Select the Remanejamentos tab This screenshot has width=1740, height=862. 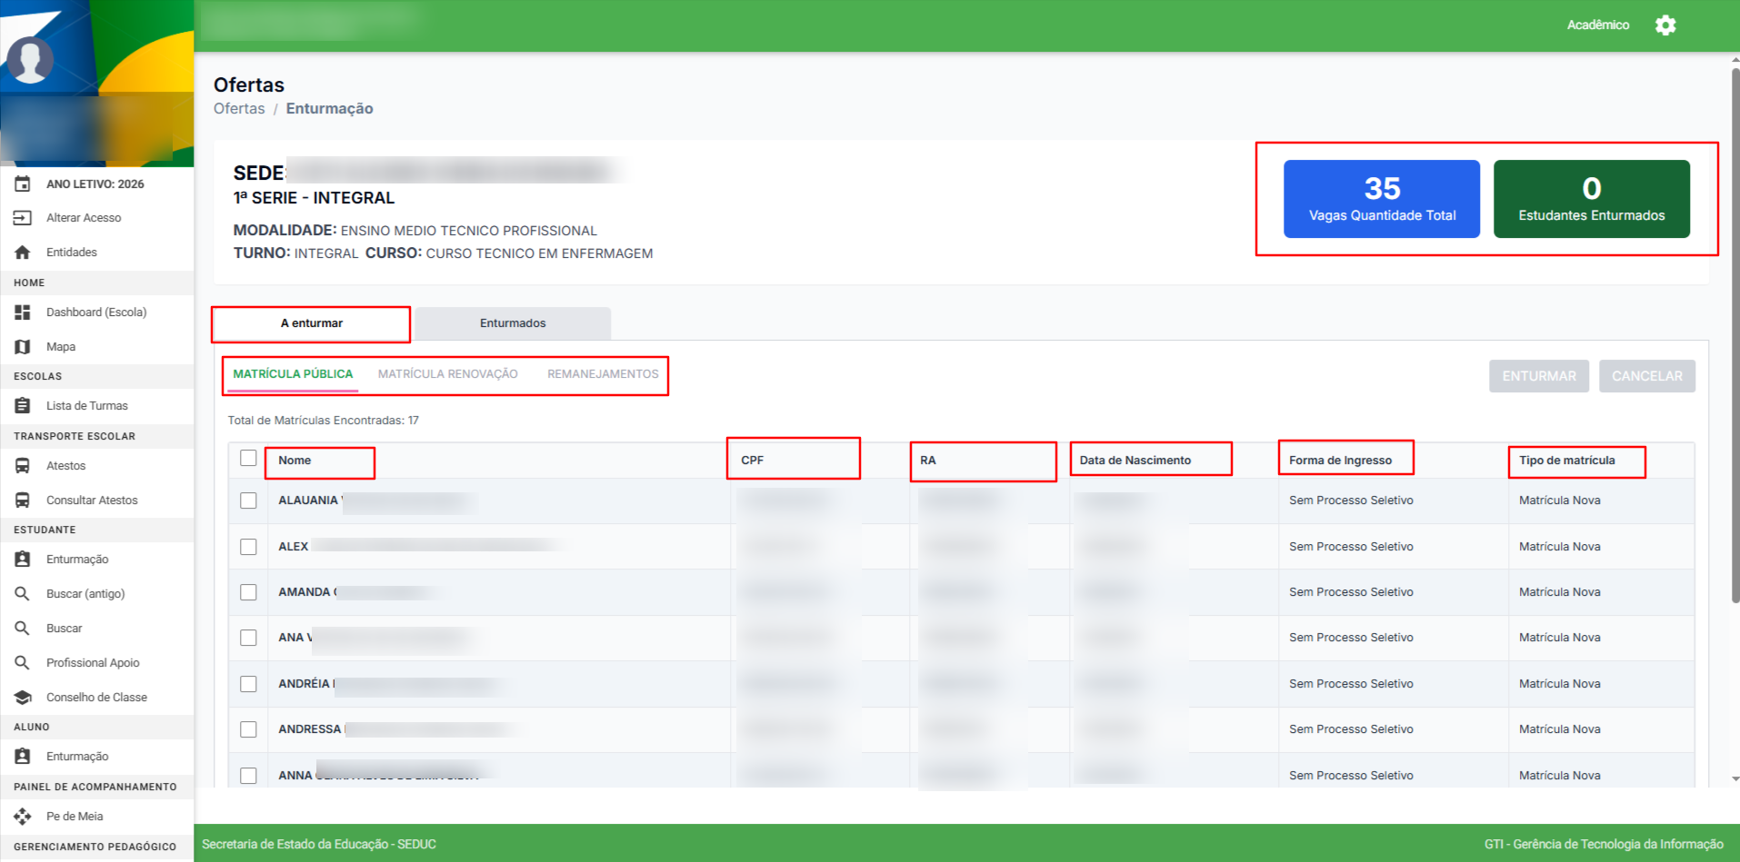(x=603, y=374)
